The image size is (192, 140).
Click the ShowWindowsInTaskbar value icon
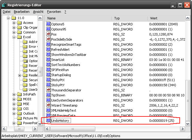pos(49,55)
